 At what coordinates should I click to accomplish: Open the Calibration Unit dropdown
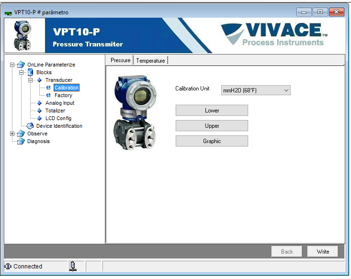tap(256, 90)
